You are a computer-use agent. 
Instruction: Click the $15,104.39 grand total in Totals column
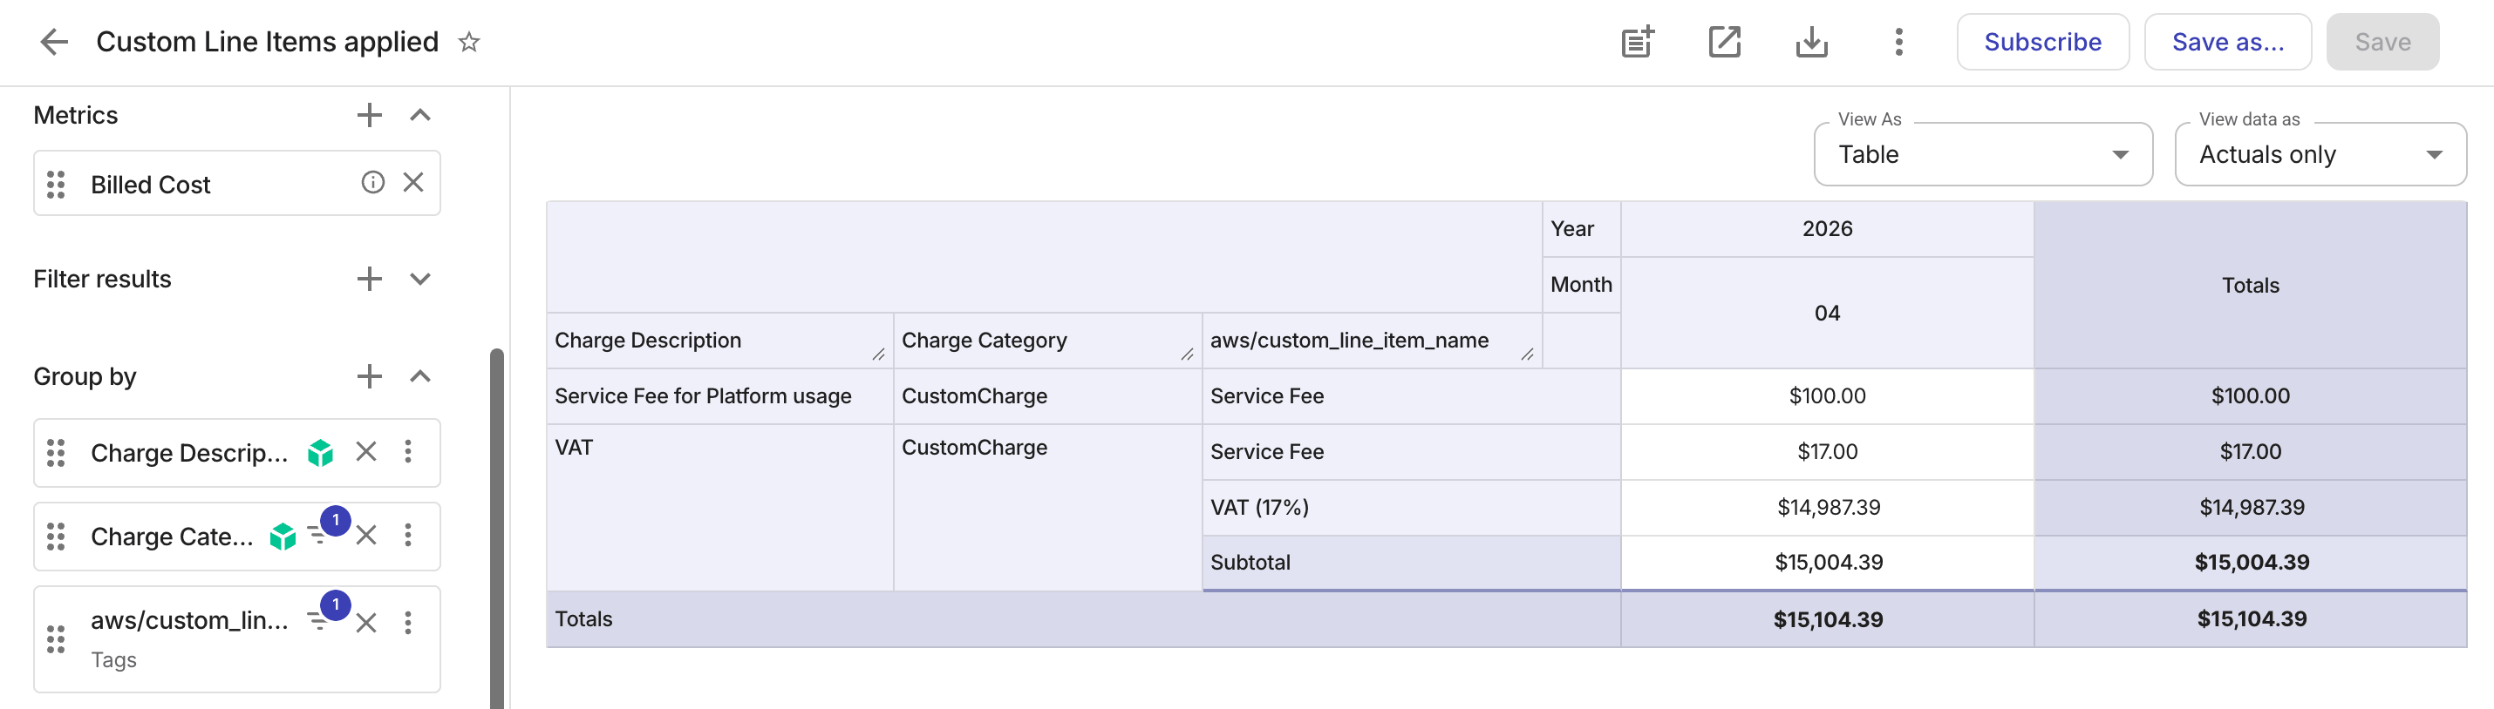click(x=2250, y=619)
